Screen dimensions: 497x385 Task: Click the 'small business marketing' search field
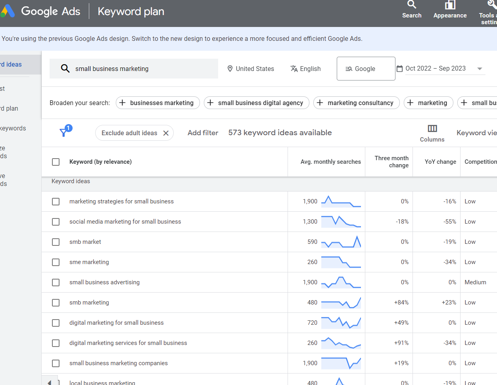(x=134, y=69)
